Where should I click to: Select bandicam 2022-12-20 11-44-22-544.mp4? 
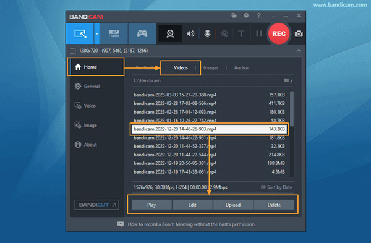[209, 155]
